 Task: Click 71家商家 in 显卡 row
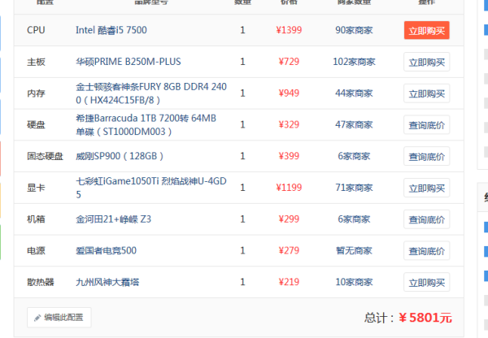(x=354, y=188)
